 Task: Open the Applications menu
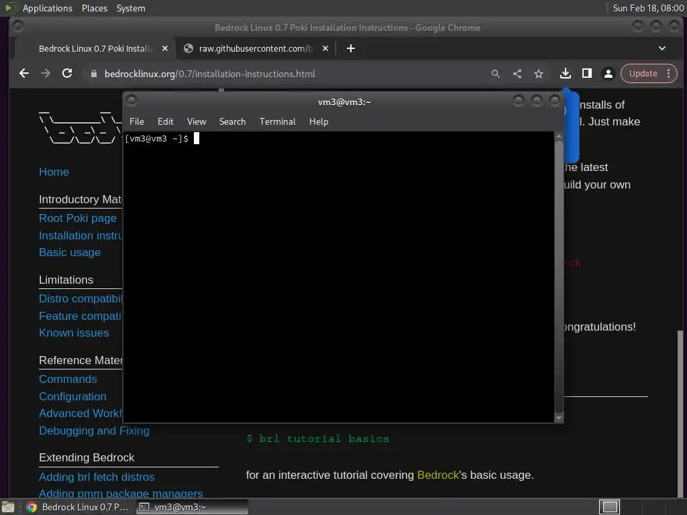point(48,8)
